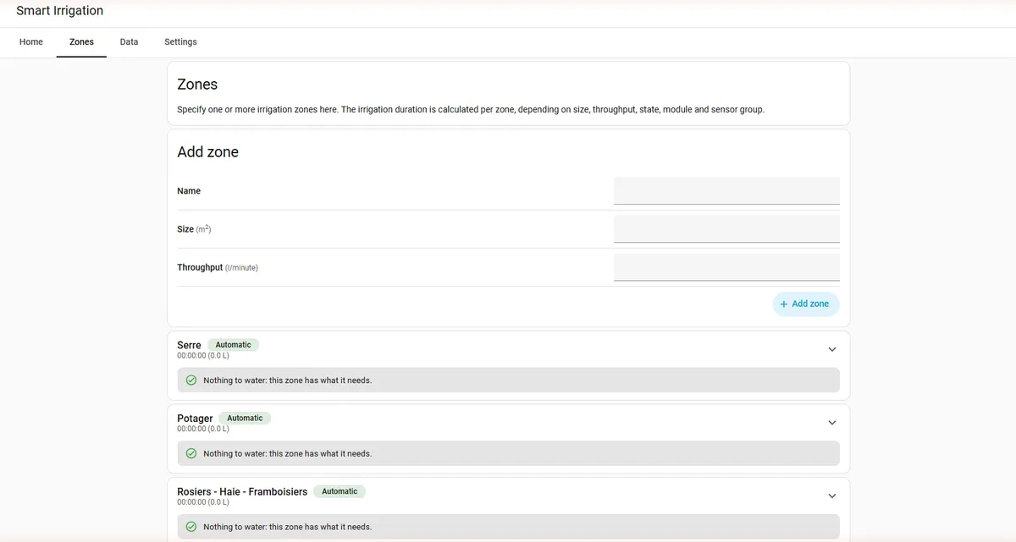Click into the Size input field
1016x542 pixels.
click(726, 229)
